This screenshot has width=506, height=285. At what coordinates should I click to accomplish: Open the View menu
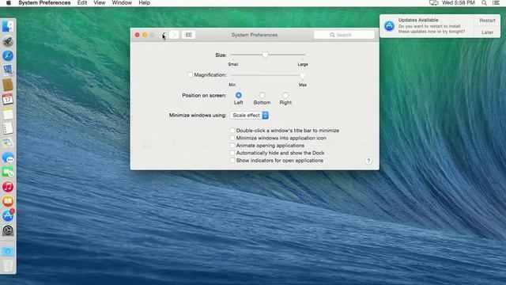(x=100, y=3)
